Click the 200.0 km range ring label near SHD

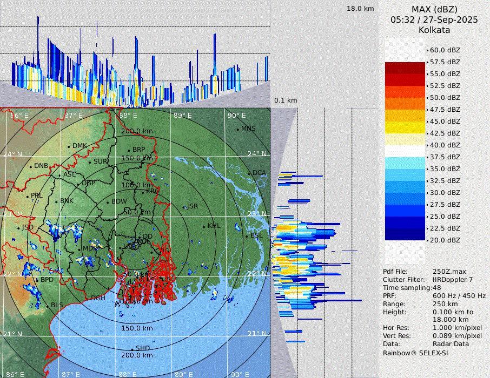(x=137, y=355)
